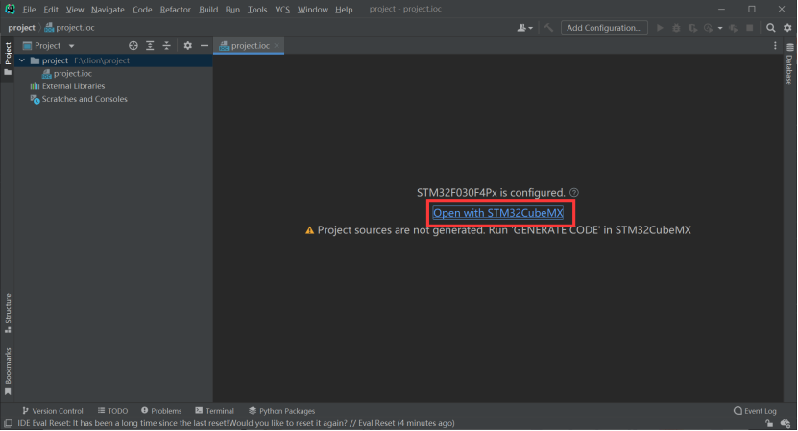
Task: Click the read-only lock status icon
Action: click(x=769, y=423)
